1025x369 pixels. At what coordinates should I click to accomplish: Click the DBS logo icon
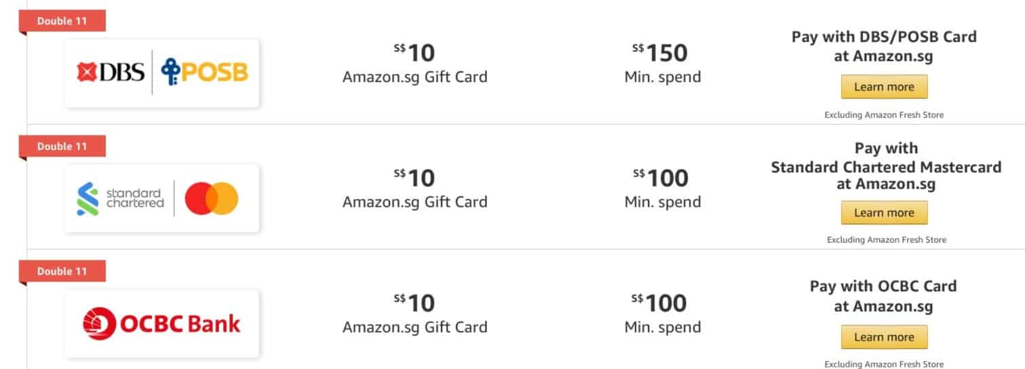point(111,72)
